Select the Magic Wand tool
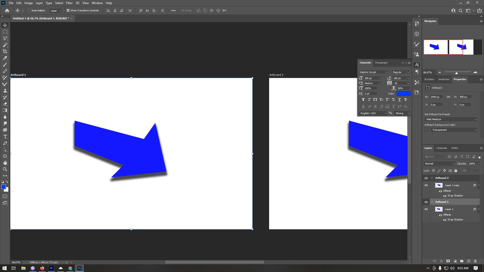This screenshot has height=272, width=484. coord(5,45)
